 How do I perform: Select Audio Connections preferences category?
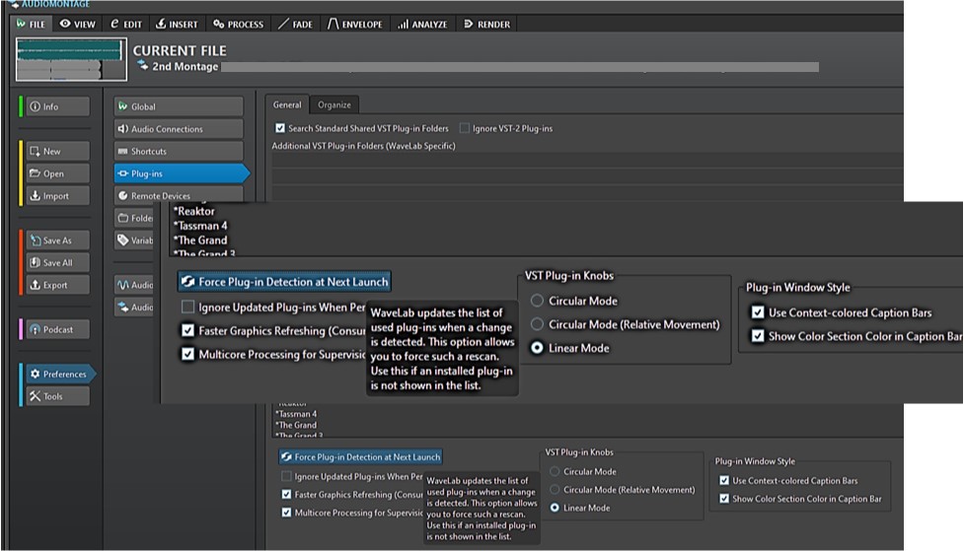(178, 129)
